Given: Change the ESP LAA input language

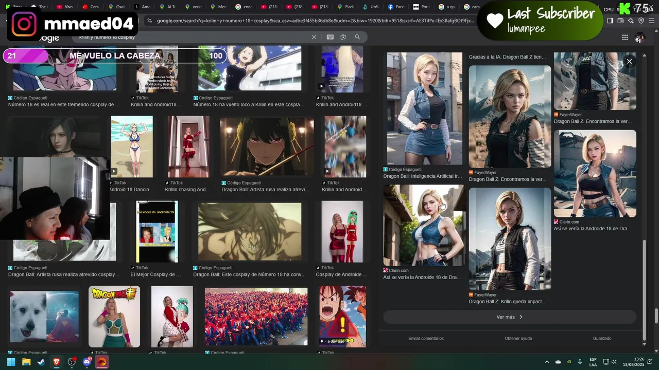Looking at the screenshot, I should click(593, 362).
